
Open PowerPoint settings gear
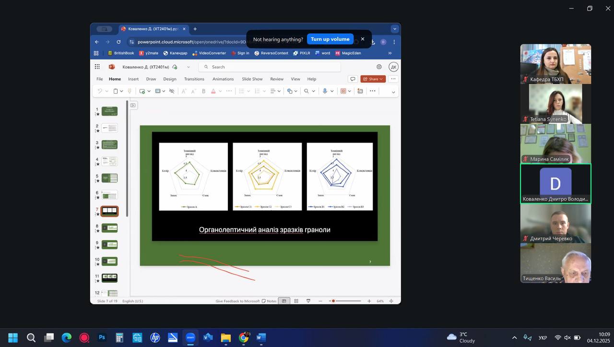click(x=379, y=67)
